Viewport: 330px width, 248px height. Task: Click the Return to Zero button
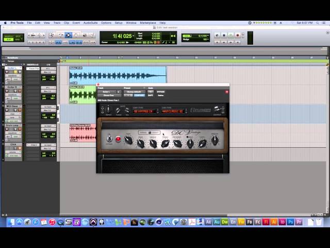tap(217, 42)
